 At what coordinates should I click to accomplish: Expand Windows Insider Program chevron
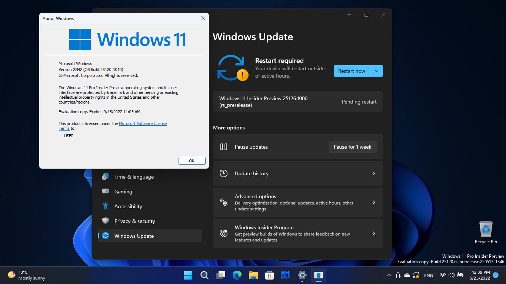pos(374,233)
